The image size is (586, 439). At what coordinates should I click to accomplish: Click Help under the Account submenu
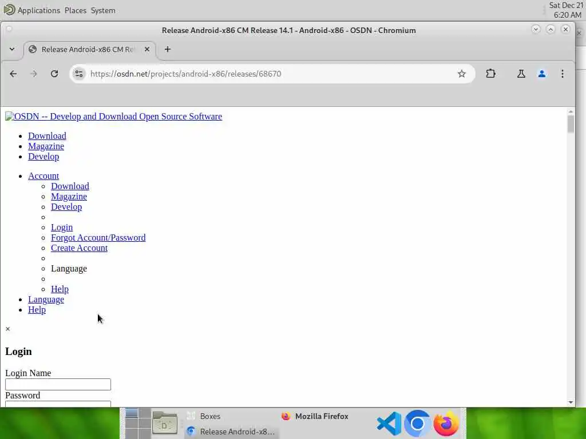point(60,289)
